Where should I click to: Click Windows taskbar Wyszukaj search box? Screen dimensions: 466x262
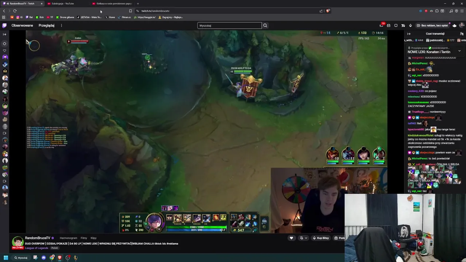pos(21,258)
